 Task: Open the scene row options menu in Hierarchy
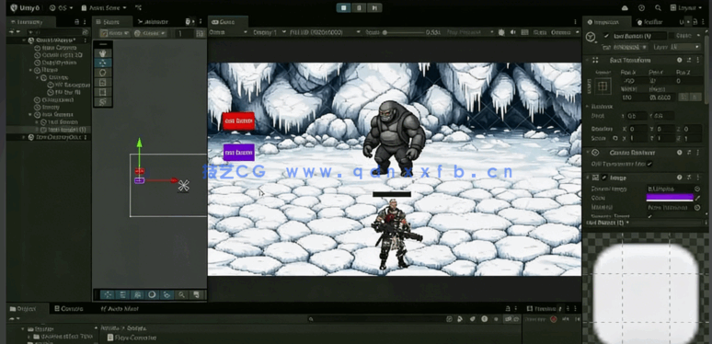[86, 40]
